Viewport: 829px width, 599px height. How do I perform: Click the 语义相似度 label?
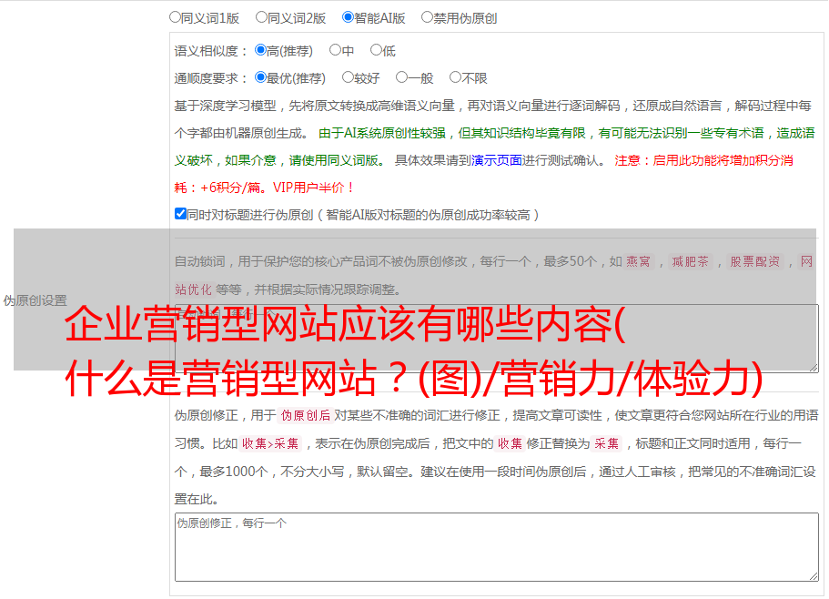click(x=210, y=51)
